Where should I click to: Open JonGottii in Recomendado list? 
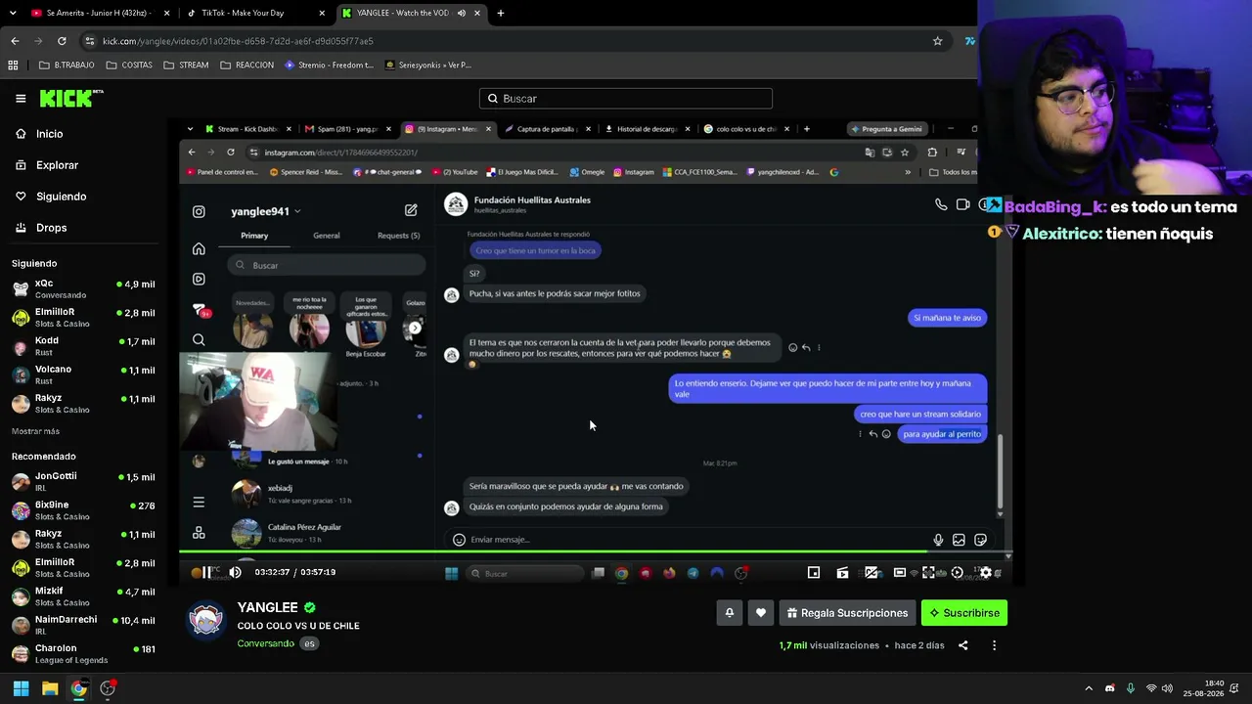tap(83, 481)
